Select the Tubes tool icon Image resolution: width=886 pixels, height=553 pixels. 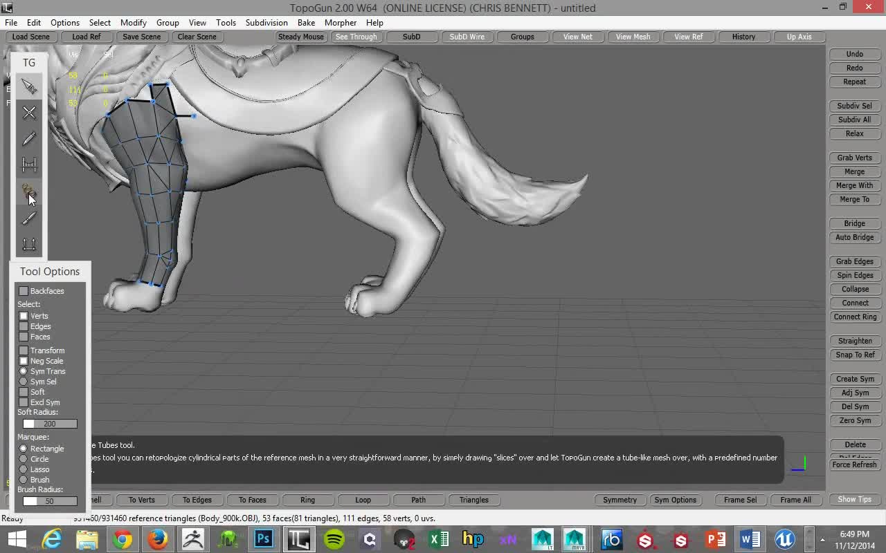coord(29,191)
